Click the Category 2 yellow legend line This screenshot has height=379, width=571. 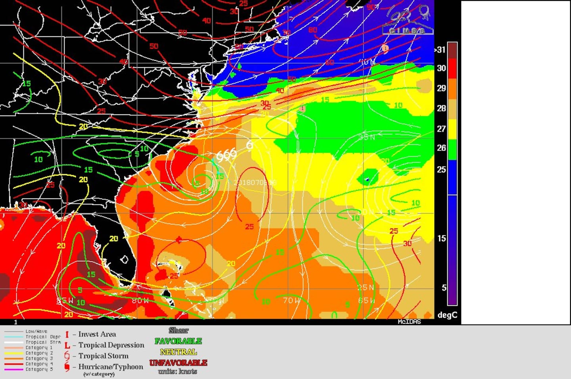coord(13,353)
